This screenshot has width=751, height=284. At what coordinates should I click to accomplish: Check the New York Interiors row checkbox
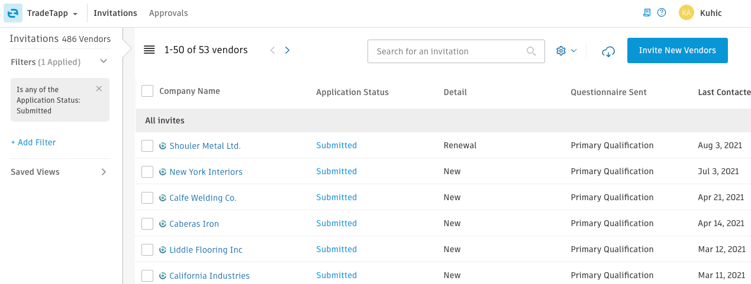click(147, 172)
